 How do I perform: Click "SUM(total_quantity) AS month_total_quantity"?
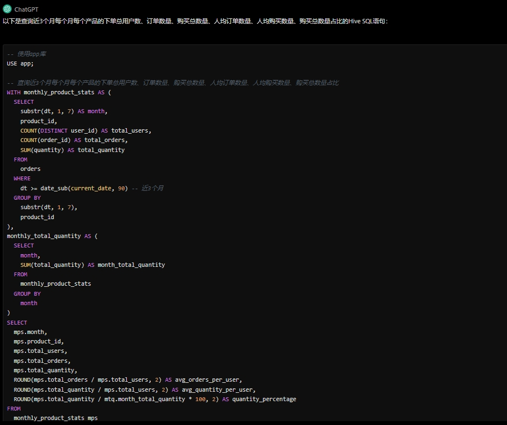(92, 265)
